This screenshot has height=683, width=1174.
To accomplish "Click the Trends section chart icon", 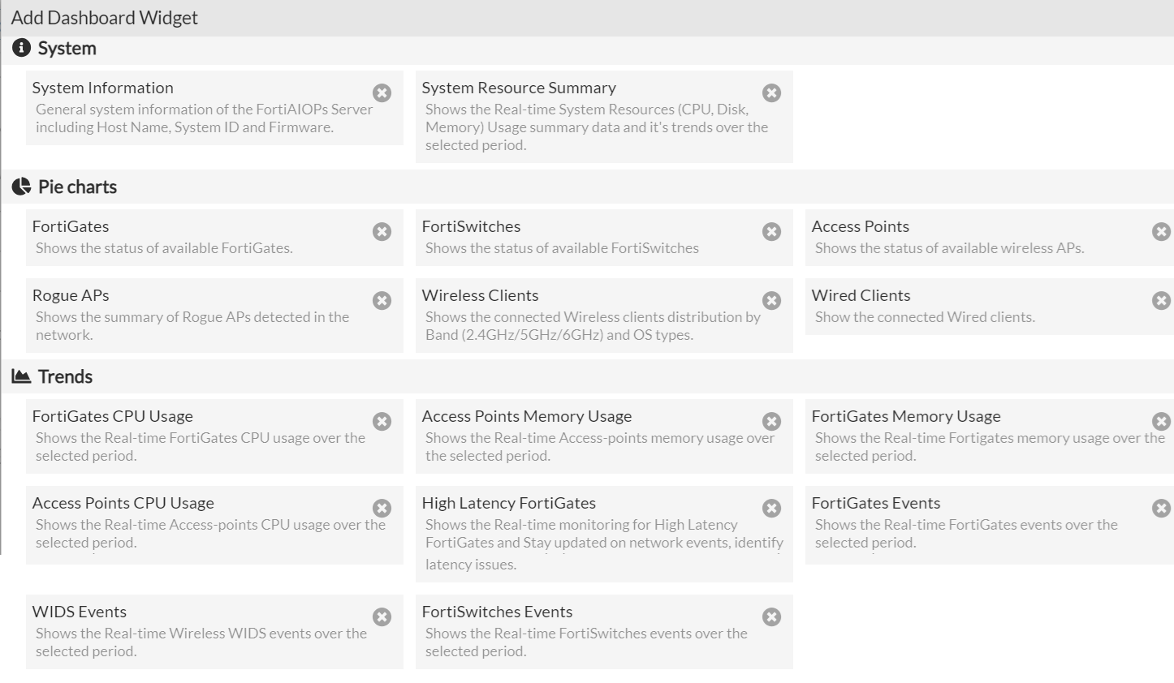I will pos(21,376).
